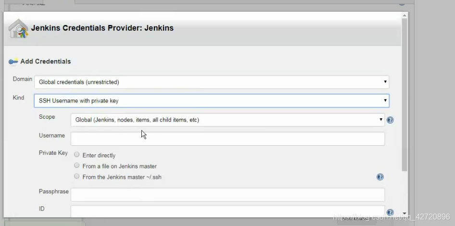Image resolution: width=455 pixels, height=226 pixels.
Task: Expand the Scope dropdown
Action: tap(228, 120)
